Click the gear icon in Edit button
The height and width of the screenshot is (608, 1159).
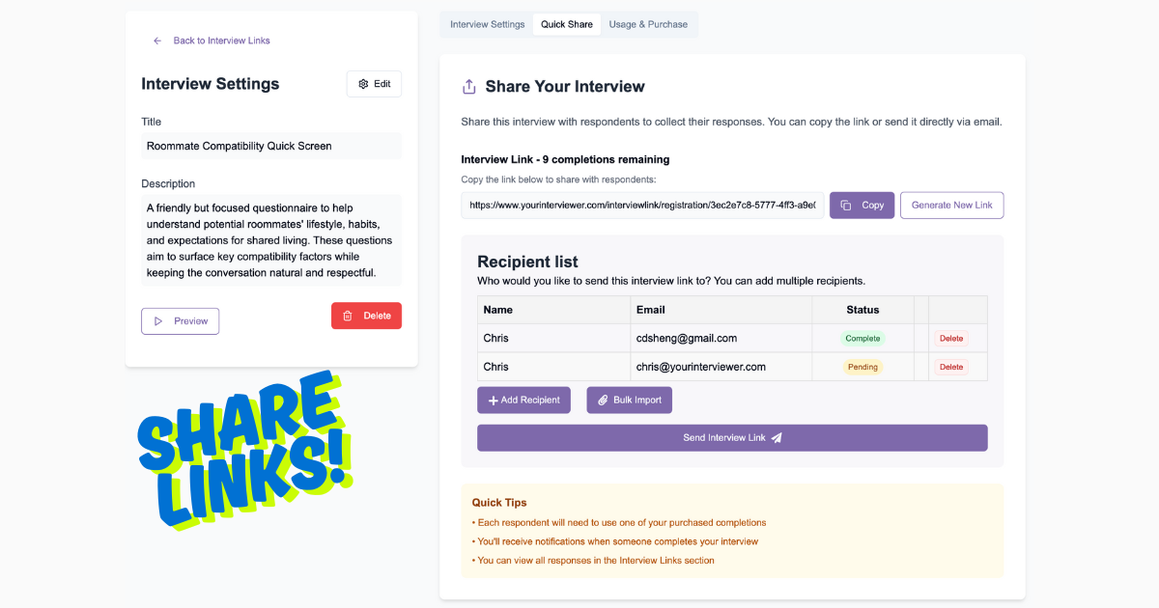pos(363,84)
